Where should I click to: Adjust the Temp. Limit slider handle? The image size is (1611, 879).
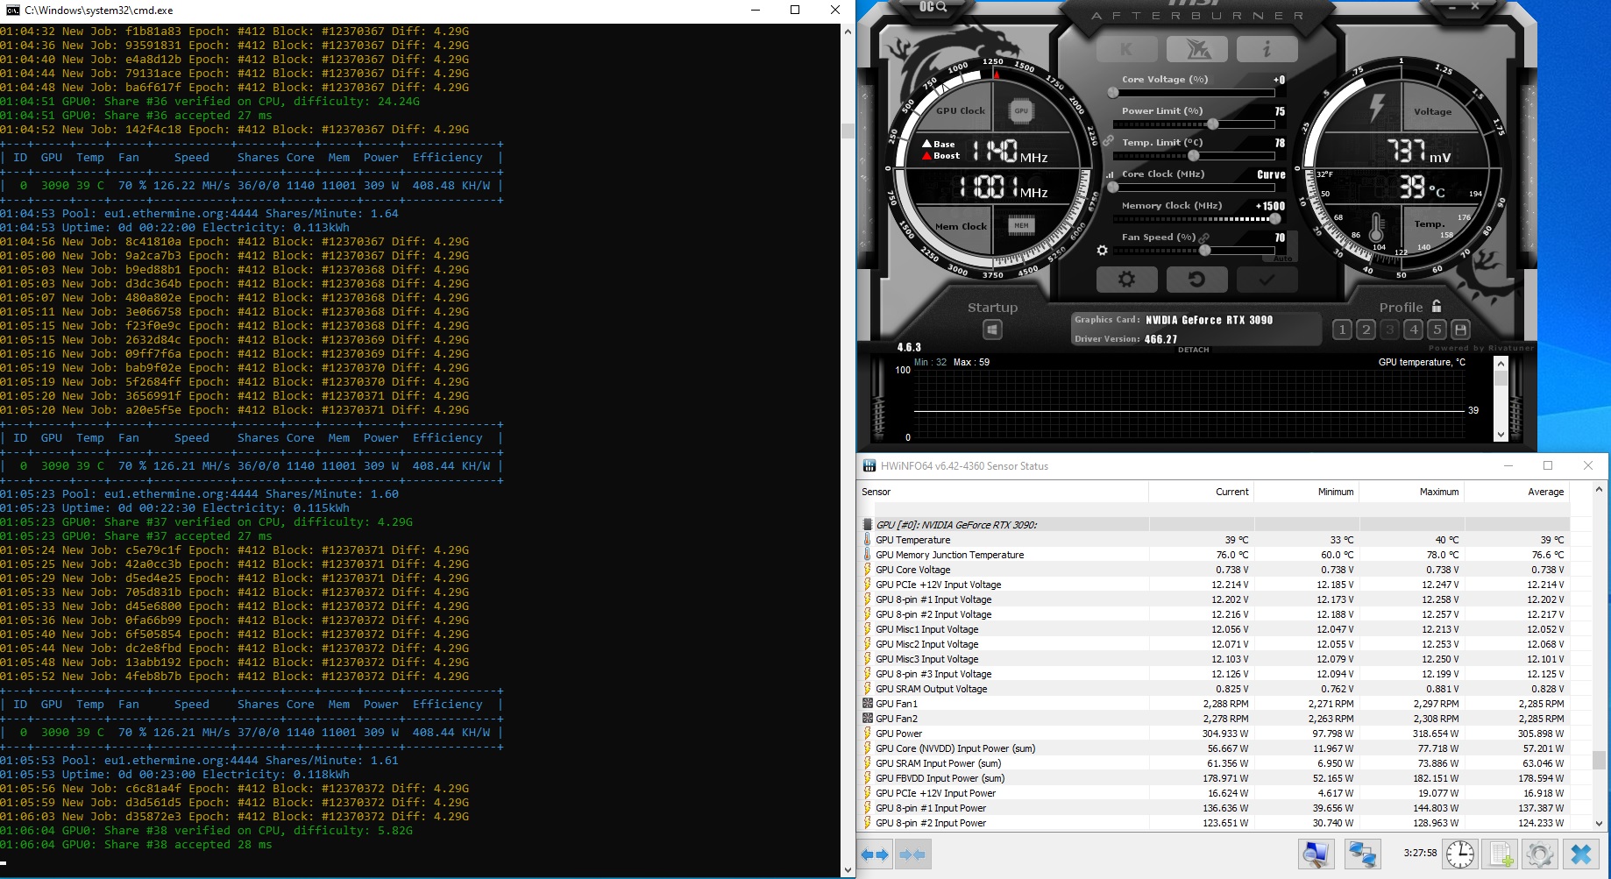pos(1193,155)
